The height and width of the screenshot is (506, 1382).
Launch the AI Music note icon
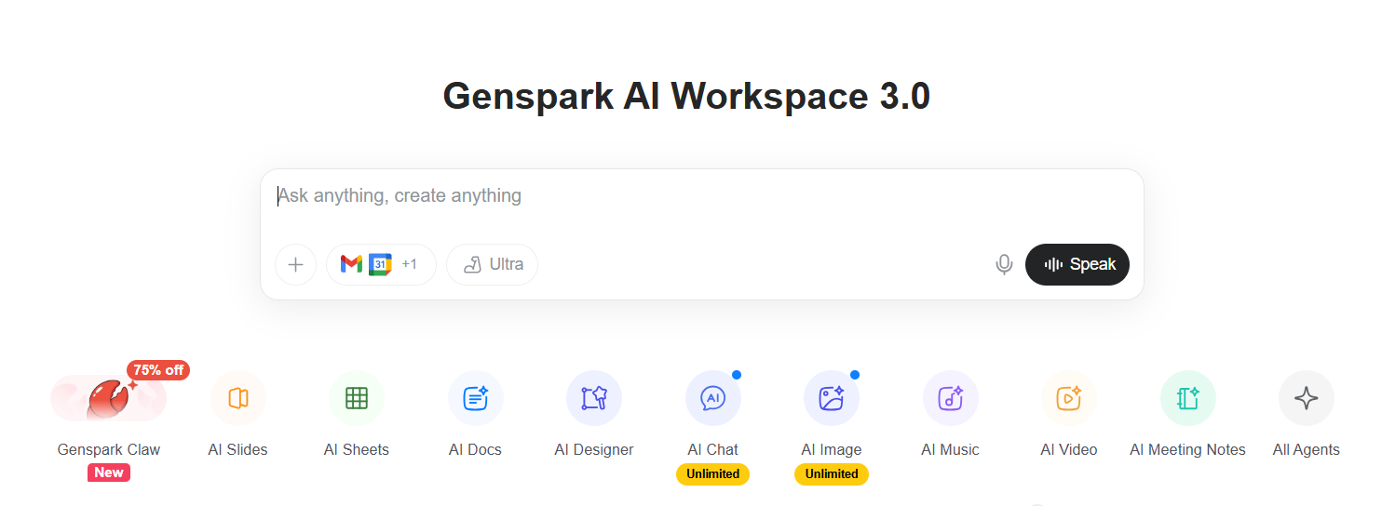click(x=950, y=398)
